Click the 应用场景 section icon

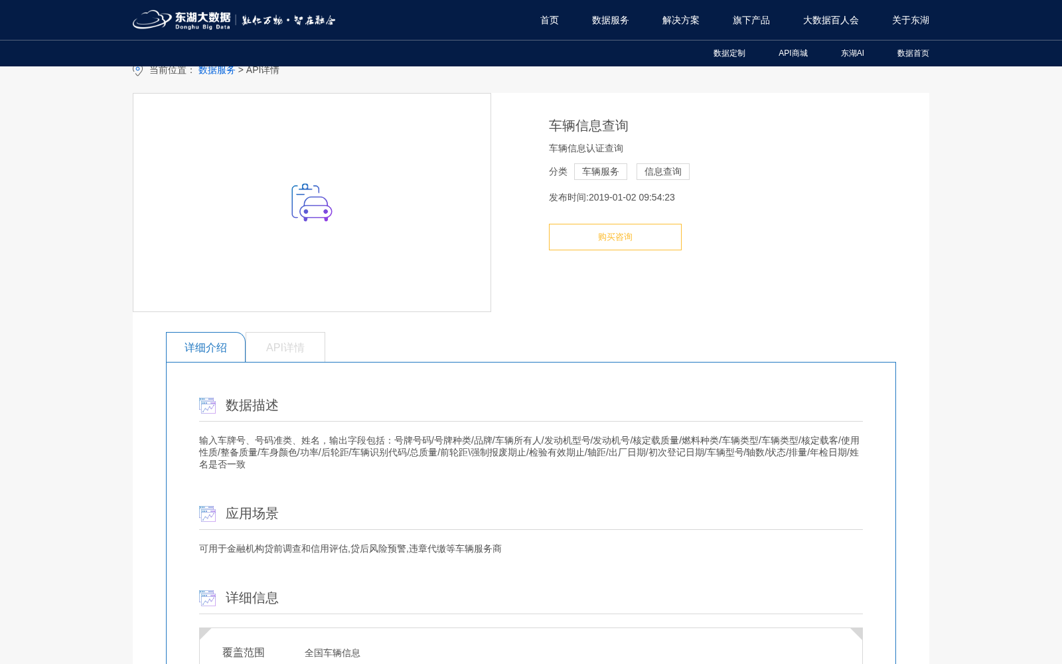(x=207, y=513)
